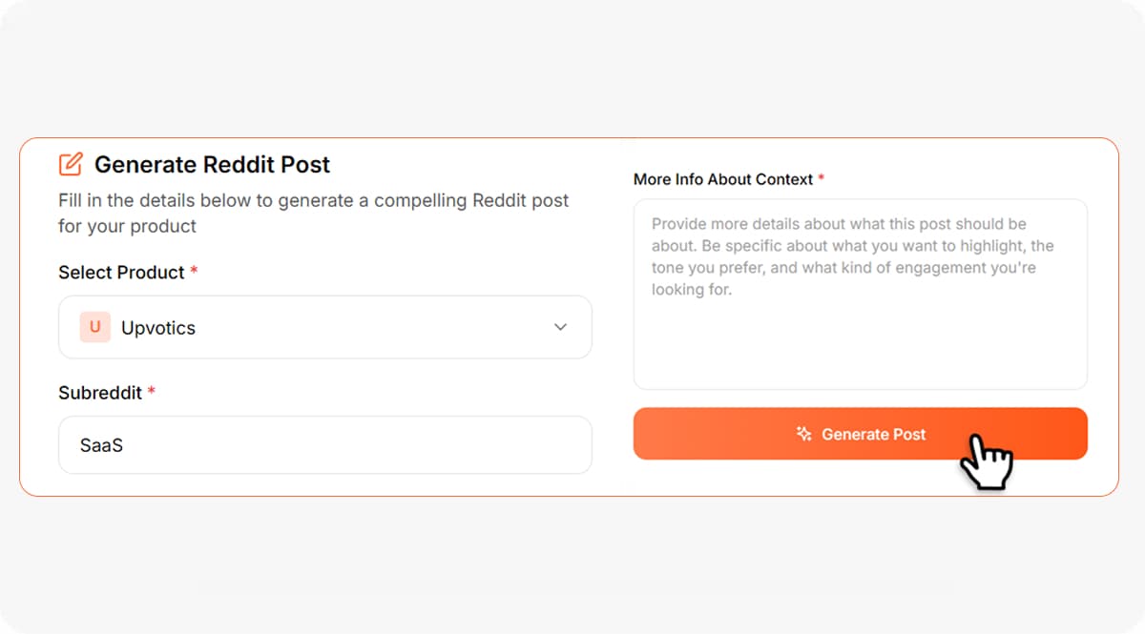Click the edit-post icon left of title text

pyautogui.click(x=69, y=164)
